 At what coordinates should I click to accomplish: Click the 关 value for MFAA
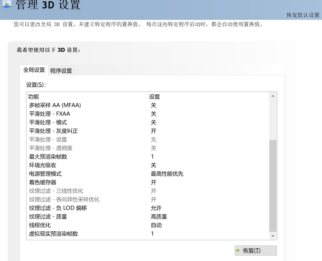153,105
